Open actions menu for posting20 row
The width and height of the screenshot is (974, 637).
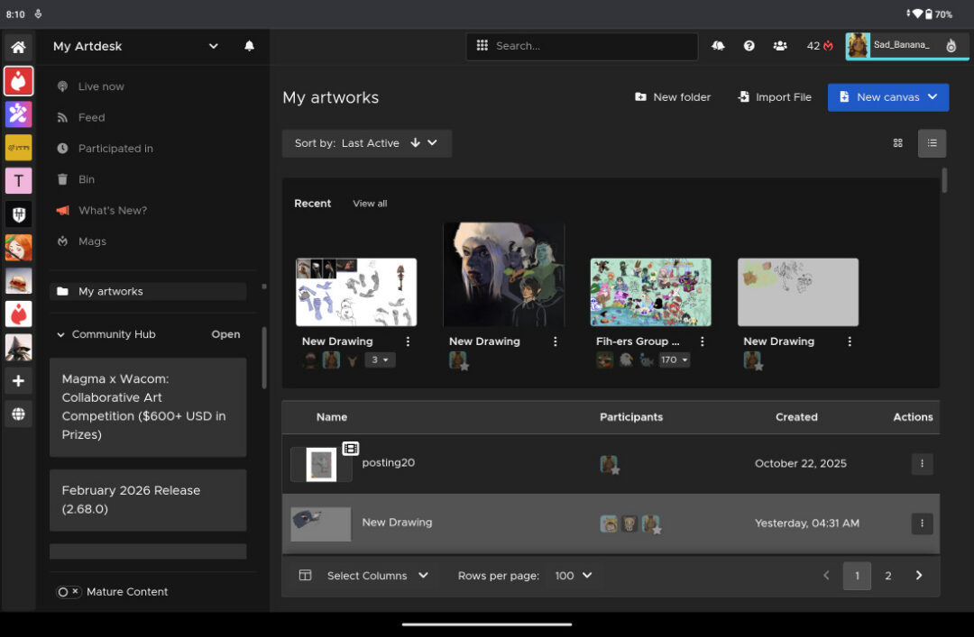click(x=922, y=464)
